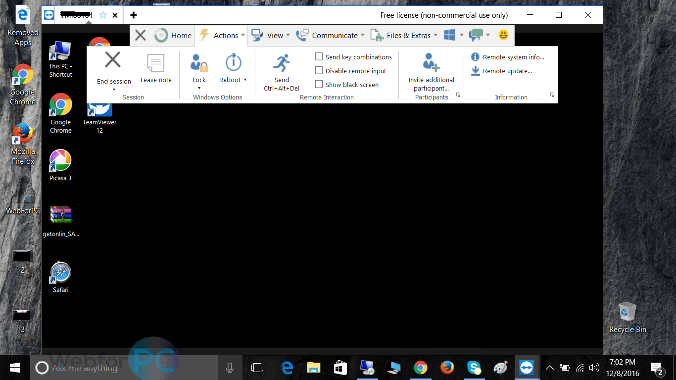The height and width of the screenshot is (380, 676).
Task: Click the Leave note icon
Action: [x=155, y=67]
